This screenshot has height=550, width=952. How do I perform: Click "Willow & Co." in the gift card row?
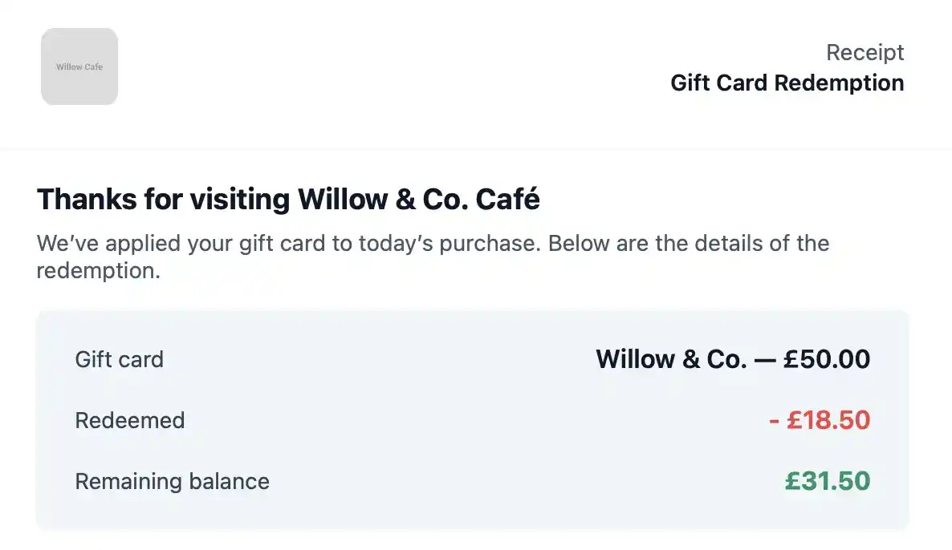671,359
